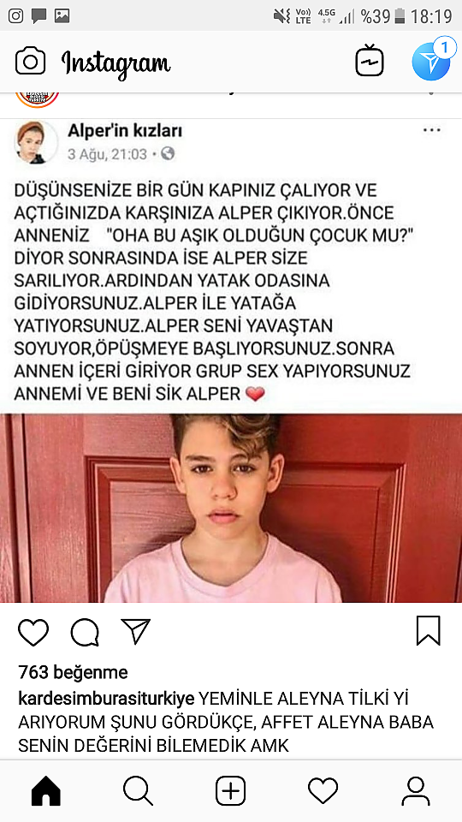Viewport: 462px width, 822px height.
Task: Open the Instagram camera icon
Action: point(31,62)
